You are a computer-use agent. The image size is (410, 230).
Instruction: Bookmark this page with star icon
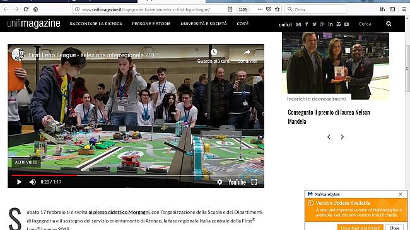tap(278, 9)
